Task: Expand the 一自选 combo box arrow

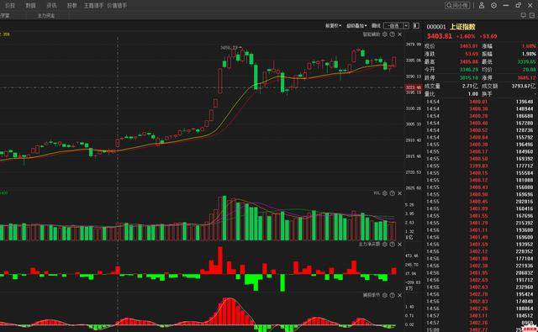Action: (406, 26)
